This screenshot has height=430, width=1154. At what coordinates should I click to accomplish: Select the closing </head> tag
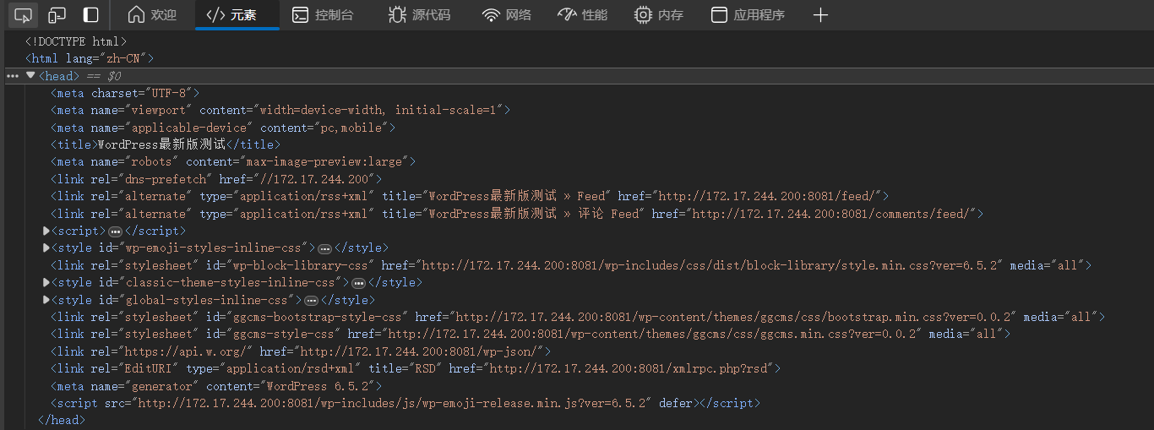62,420
